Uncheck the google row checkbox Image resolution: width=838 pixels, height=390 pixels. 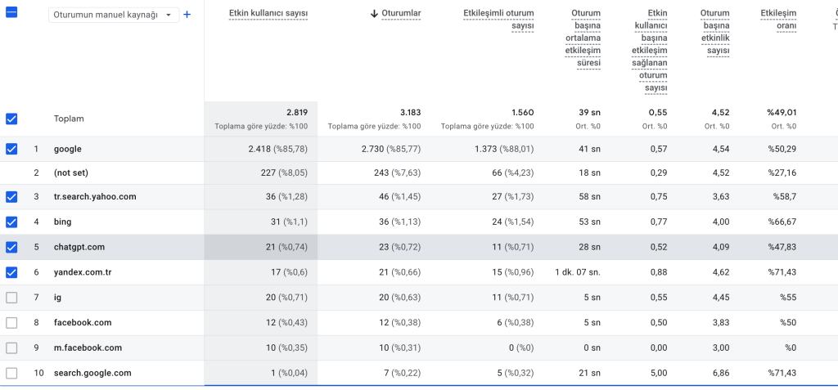[11, 149]
